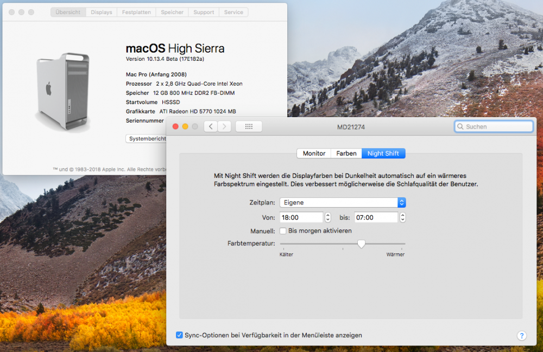The width and height of the screenshot is (543, 352).
Task: Close the MD21274 display preferences window
Action: [x=175, y=126]
